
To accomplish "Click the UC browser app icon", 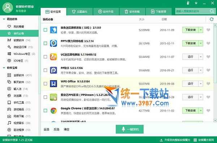I will (x=54, y=57).
